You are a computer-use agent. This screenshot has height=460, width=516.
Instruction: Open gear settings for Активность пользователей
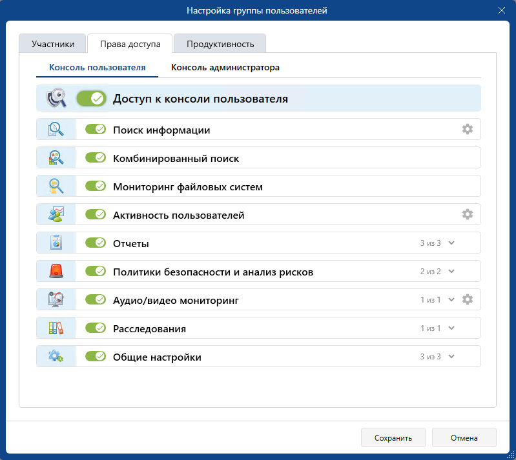click(468, 215)
